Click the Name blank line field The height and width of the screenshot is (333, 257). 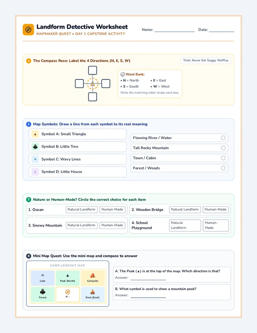[x=175, y=30]
